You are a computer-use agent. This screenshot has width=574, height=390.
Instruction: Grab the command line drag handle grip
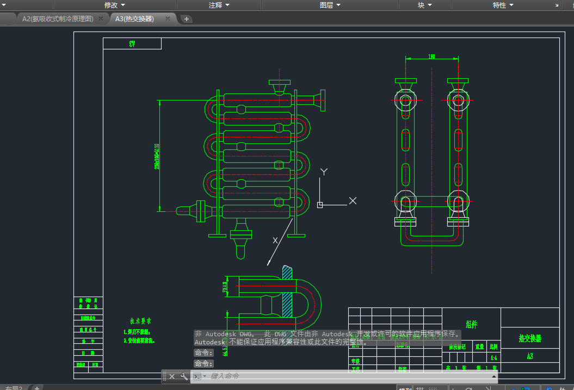[x=165, y=376]
